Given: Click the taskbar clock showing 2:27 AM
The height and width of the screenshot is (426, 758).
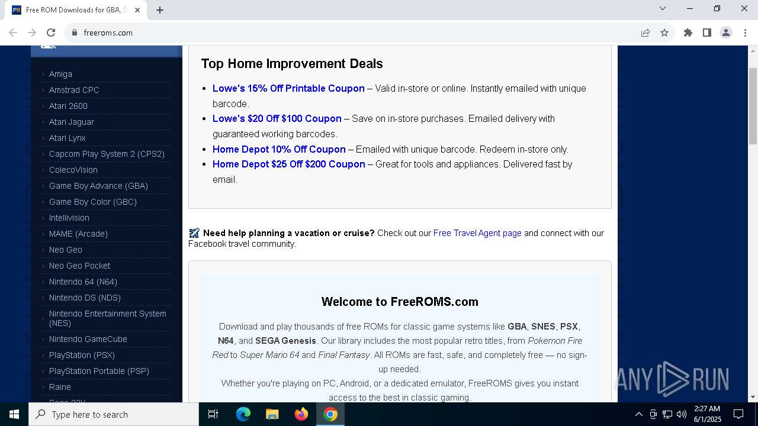Looking at the screenshot, I should click(x=707, y=414).
